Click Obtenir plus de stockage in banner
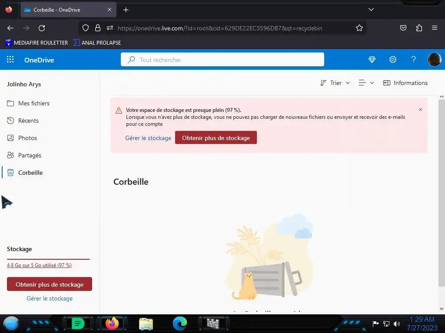This screenshot has width=445, height=333. point(216,137)
